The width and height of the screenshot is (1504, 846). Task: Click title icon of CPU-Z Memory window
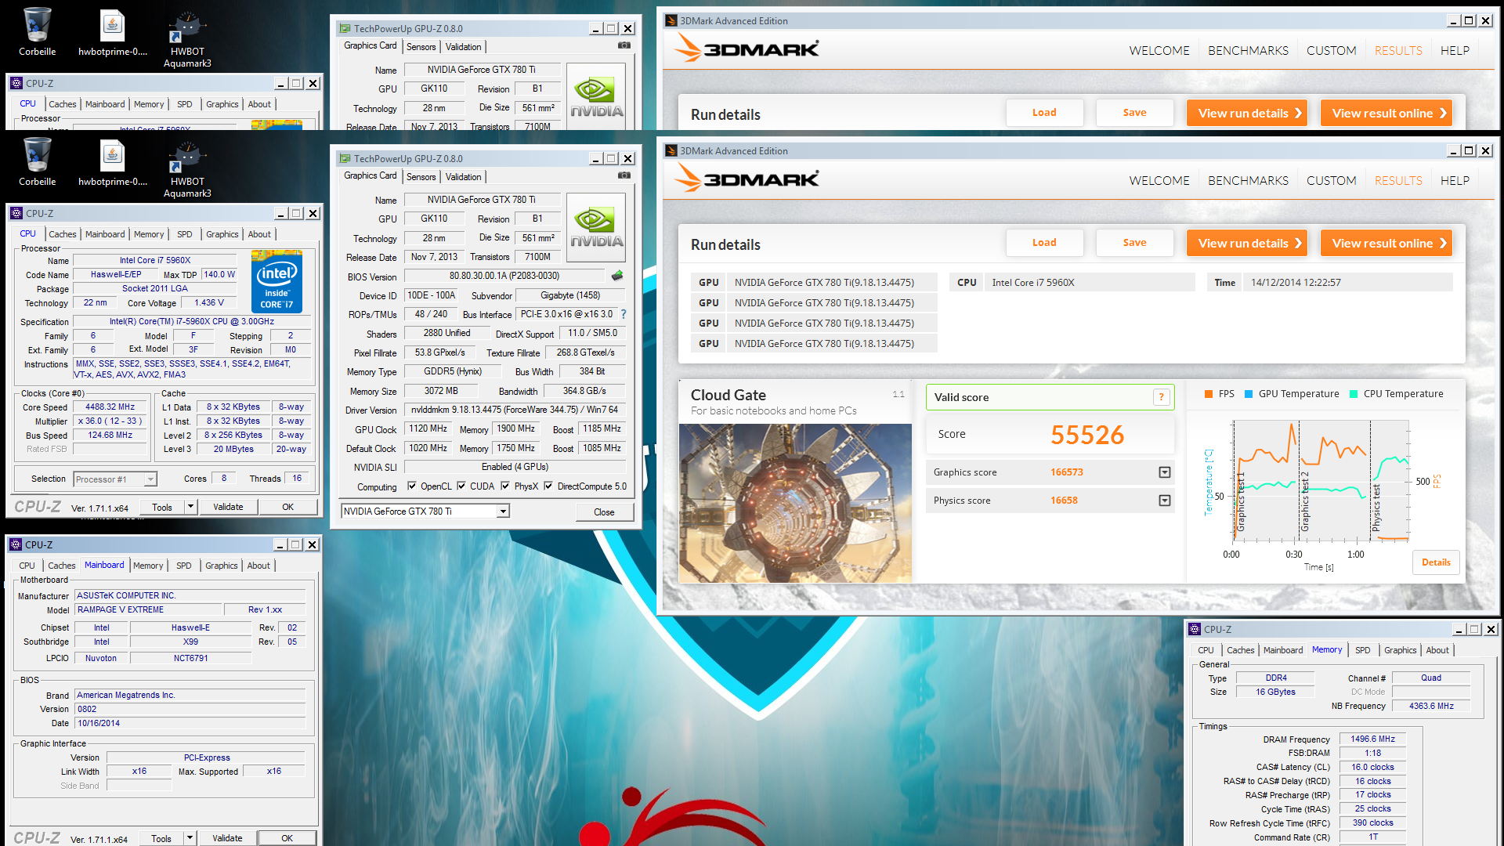[1195, 629]
